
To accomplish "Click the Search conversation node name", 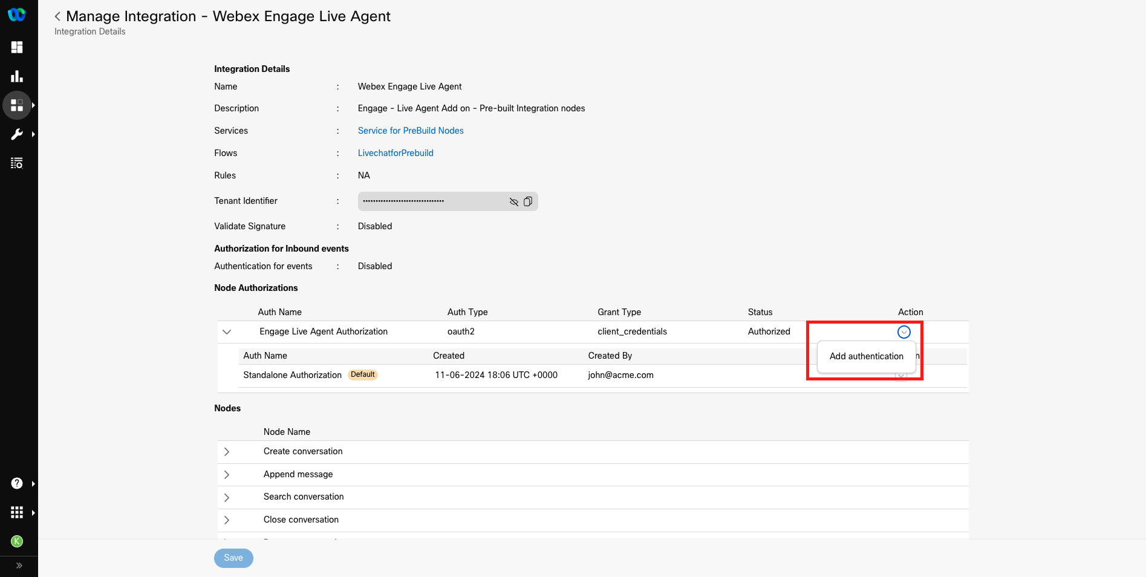I will coord(304,497).
